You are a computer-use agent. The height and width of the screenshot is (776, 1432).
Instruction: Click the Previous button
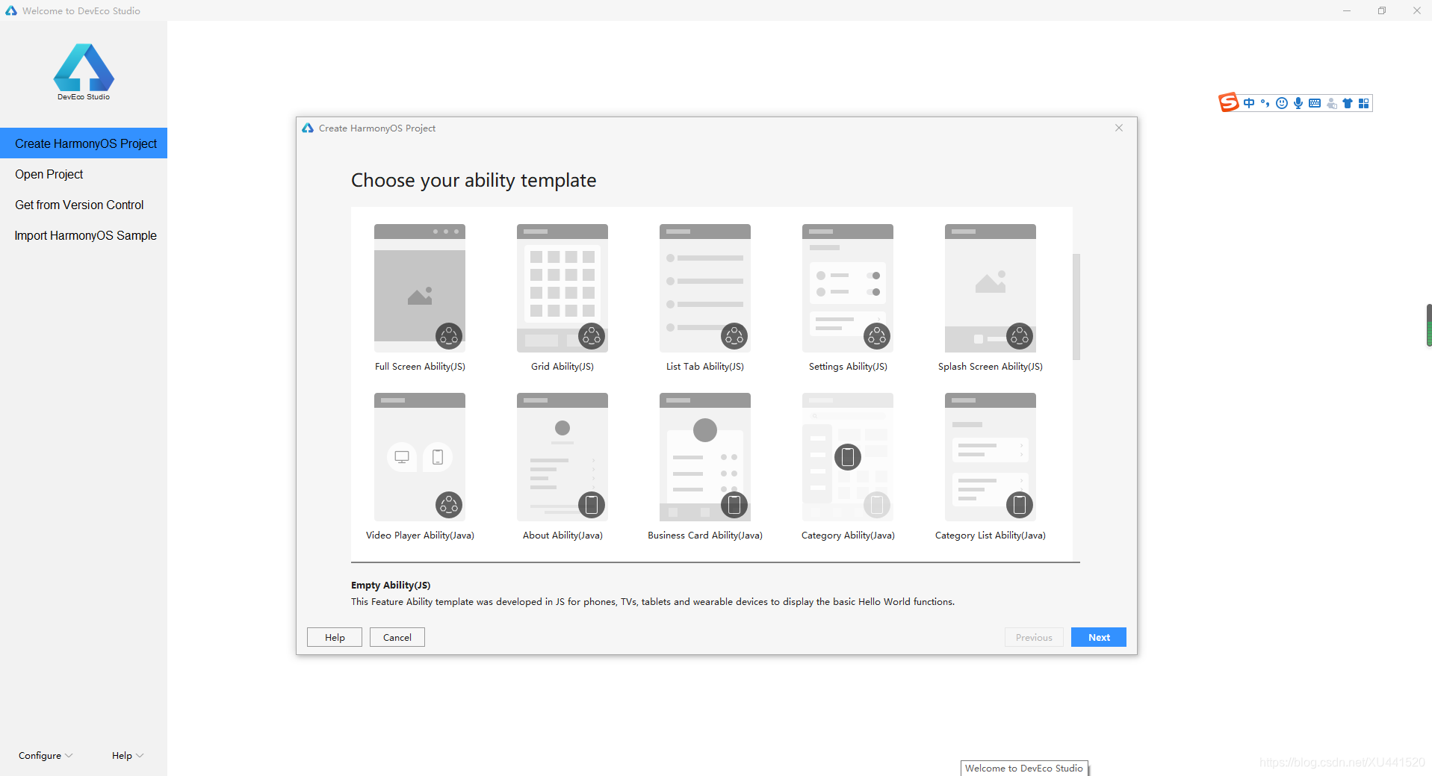[1034, 637]
